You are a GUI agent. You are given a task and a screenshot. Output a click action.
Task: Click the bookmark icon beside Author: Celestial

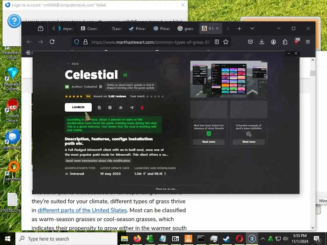pos(101,87)
